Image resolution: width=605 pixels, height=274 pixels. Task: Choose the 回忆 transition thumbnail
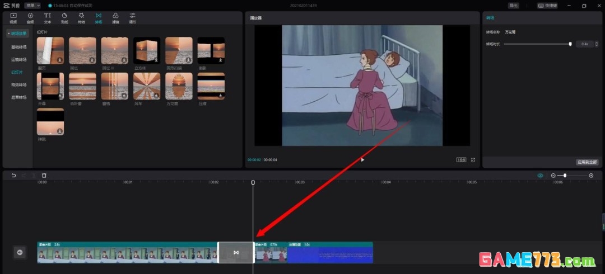[x=82, y=50]
